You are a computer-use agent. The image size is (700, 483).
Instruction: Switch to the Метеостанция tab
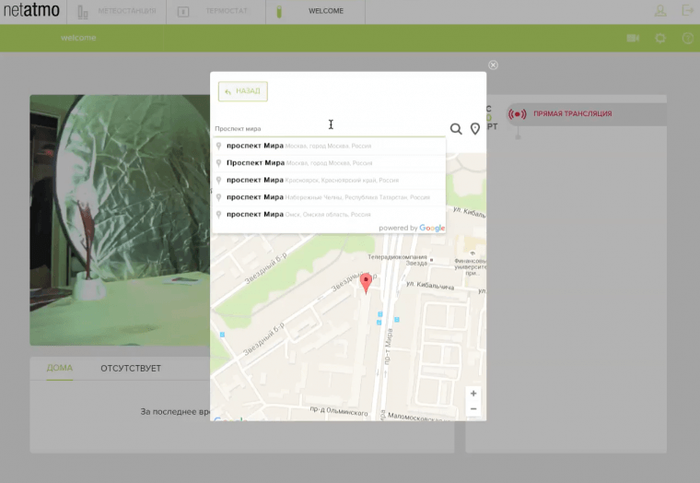118,12
